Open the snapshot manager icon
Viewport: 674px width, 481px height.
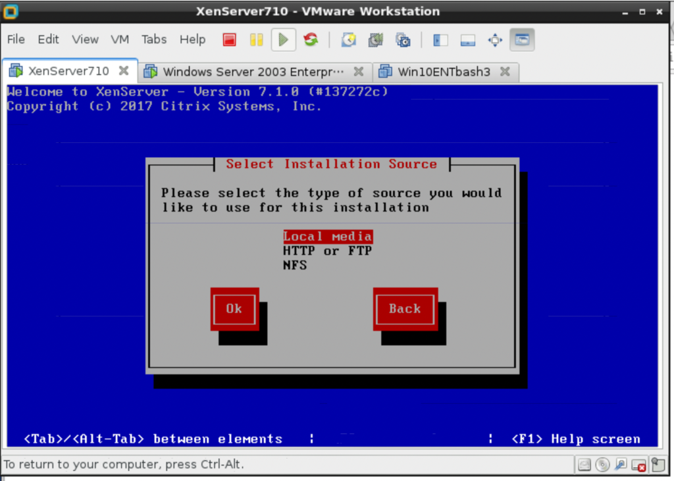[x=403, y=40]
